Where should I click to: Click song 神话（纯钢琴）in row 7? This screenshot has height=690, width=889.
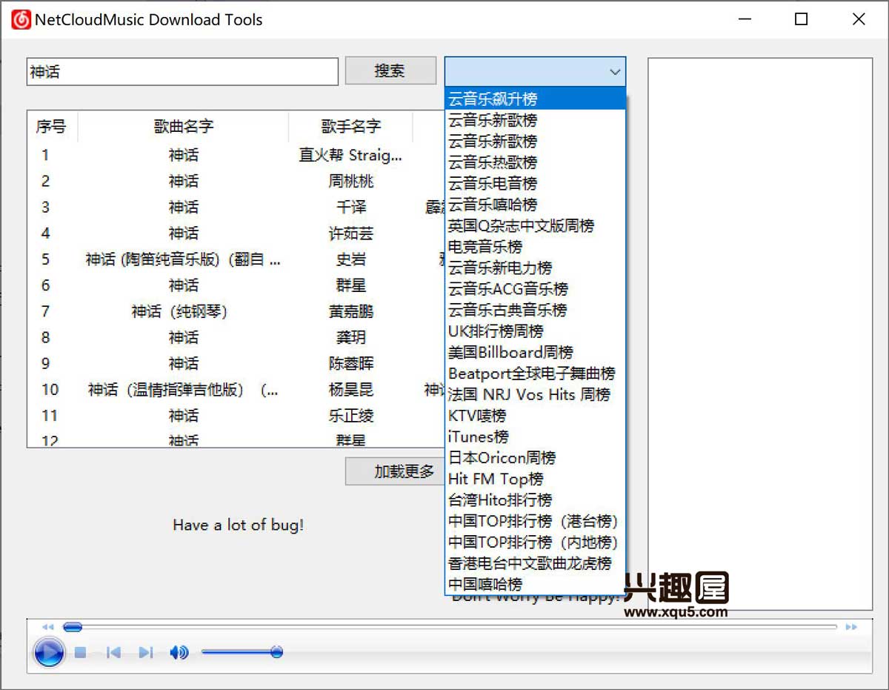[x=179, y=312]
